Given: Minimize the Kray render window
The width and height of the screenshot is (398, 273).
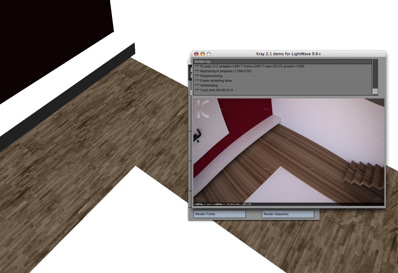Looking at the screenshot, I should point(203,54).
